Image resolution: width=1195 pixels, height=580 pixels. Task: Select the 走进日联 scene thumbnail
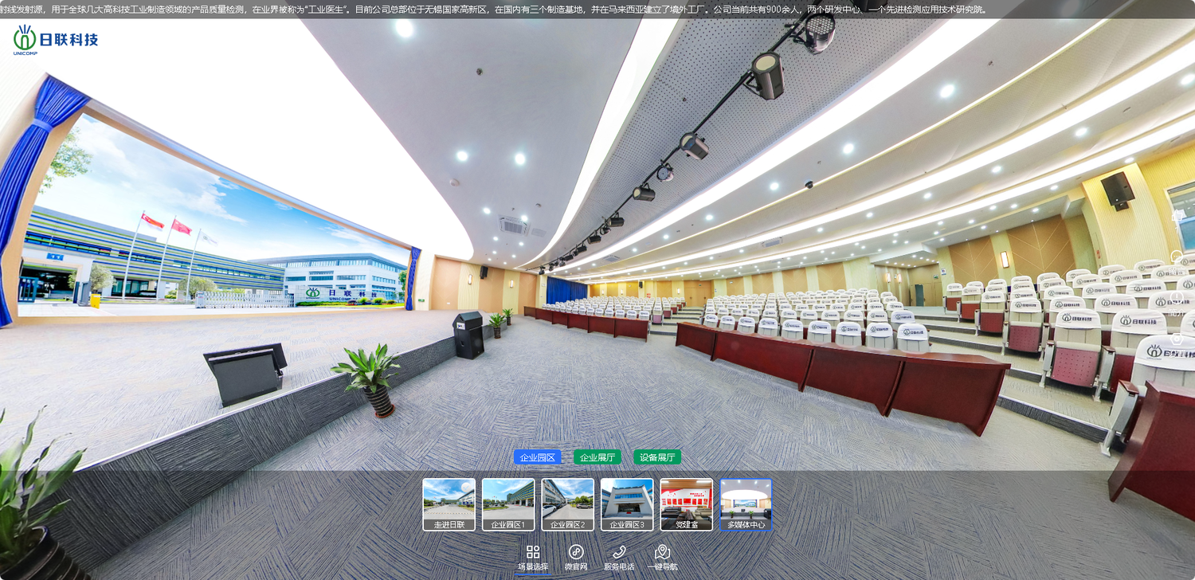click(x=449, y=504)
